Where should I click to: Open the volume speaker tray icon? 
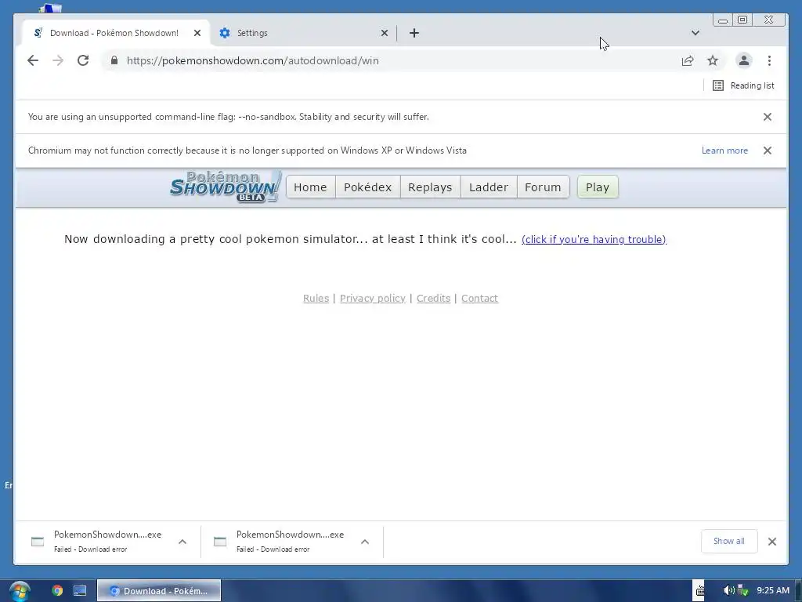728,591
